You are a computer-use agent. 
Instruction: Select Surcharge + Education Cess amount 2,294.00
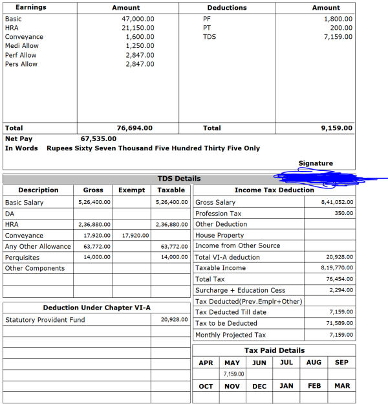(341, 290)
